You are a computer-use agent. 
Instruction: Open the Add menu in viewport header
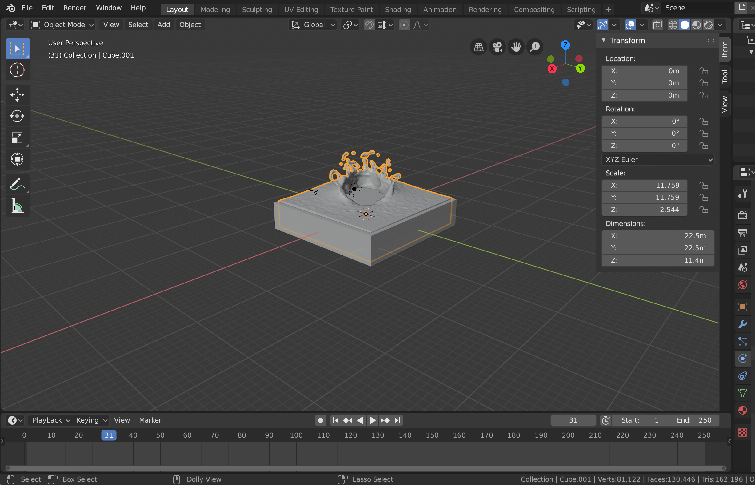coord(164,25)
